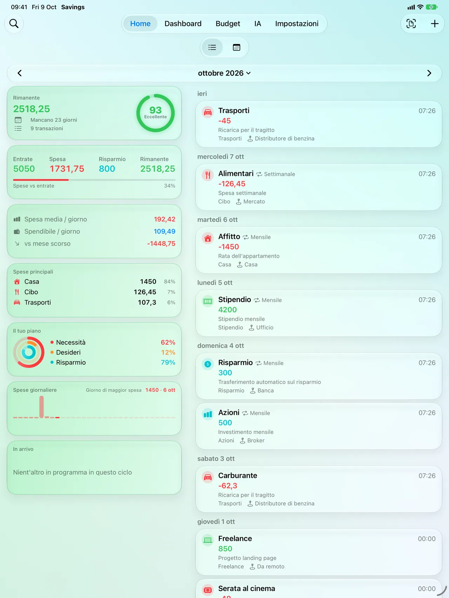Open the Affitto -1450 transaction
Screen dimensions: 449x598
tap(319, 250)
